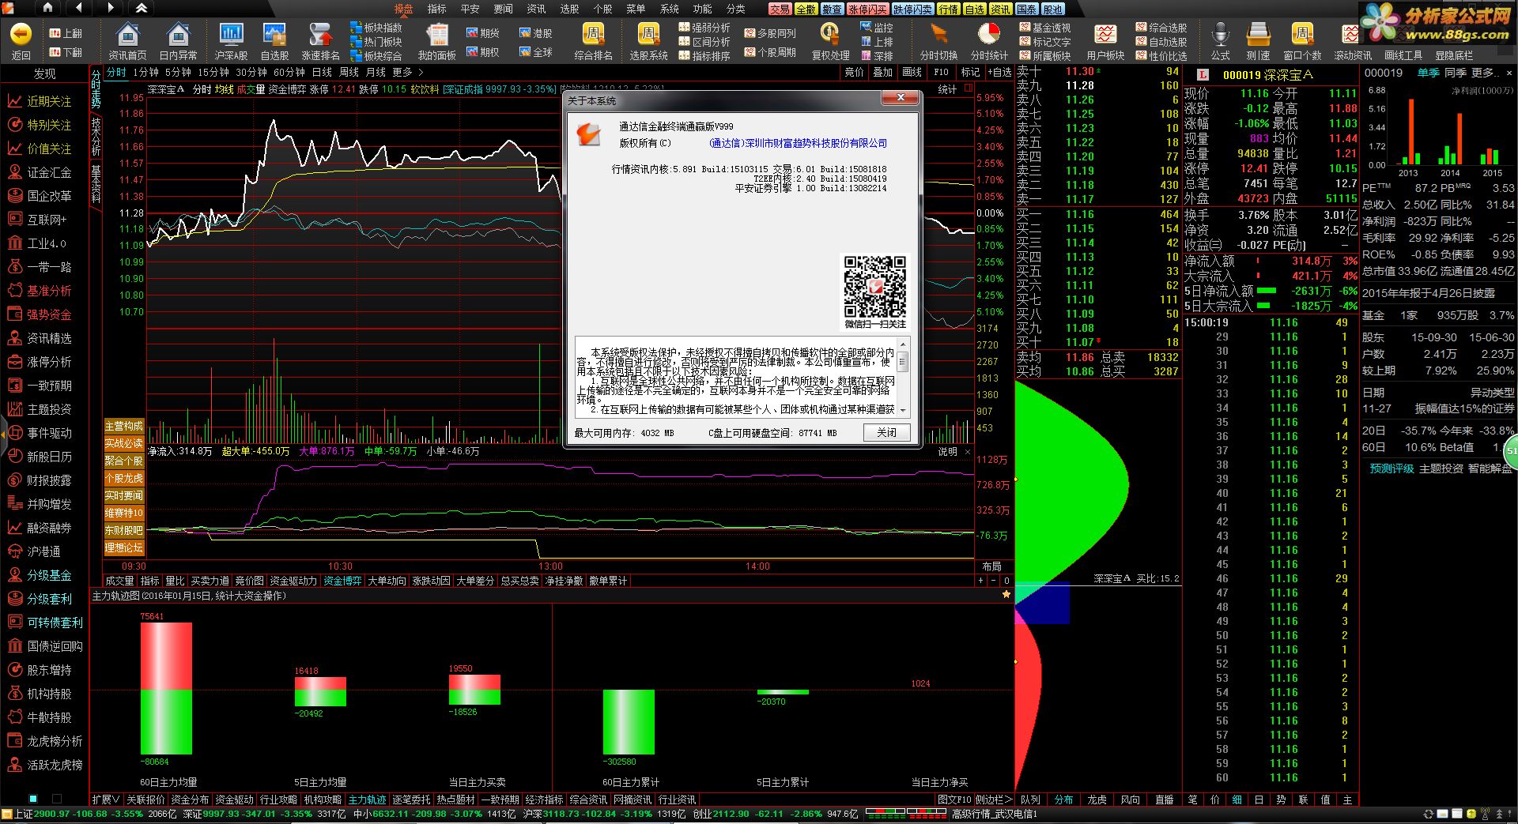Click the WeChat QR code in dialog
Image resolution: width=1518 pixels, height=824 pixels.
(x=874, y=286)
